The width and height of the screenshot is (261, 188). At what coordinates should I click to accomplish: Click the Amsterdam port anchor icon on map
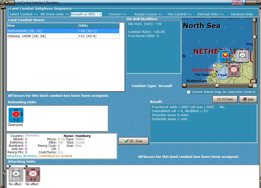coord(214,66)
